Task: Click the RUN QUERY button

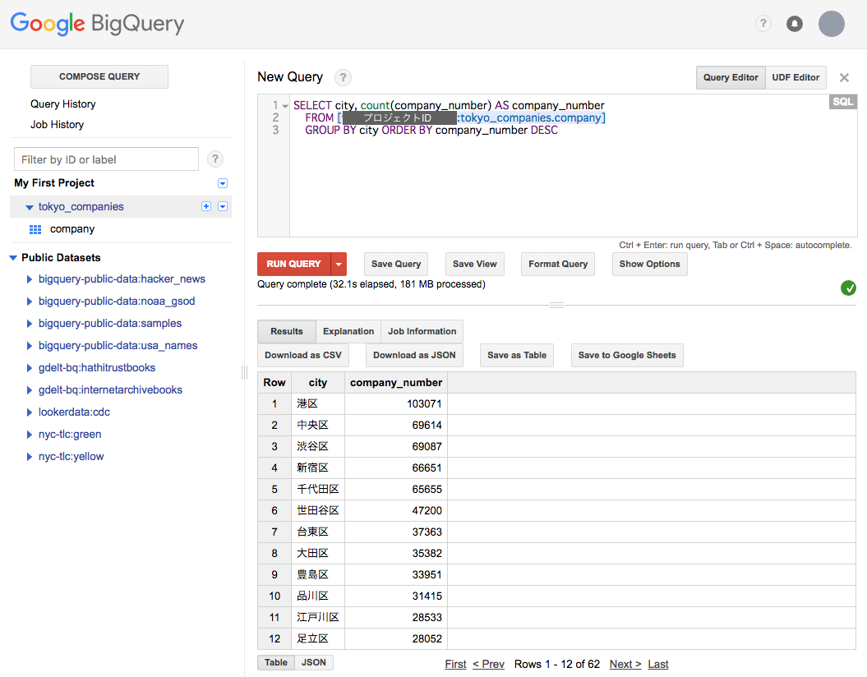Action: click(x=293, y=265)
